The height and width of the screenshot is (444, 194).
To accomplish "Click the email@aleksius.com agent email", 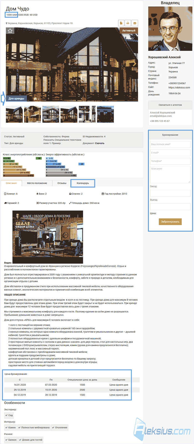I will (x=161, y=116).
